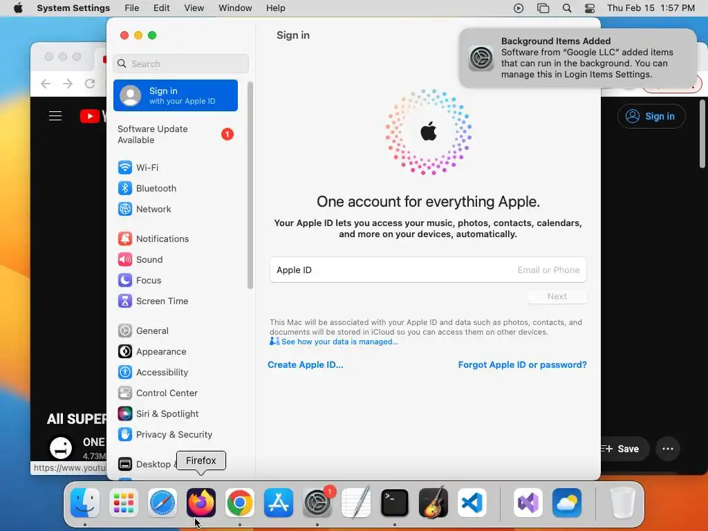Click Sign in button on YouTube window
This screenshot has height=531, width=708.
click(x=651, y=116)
